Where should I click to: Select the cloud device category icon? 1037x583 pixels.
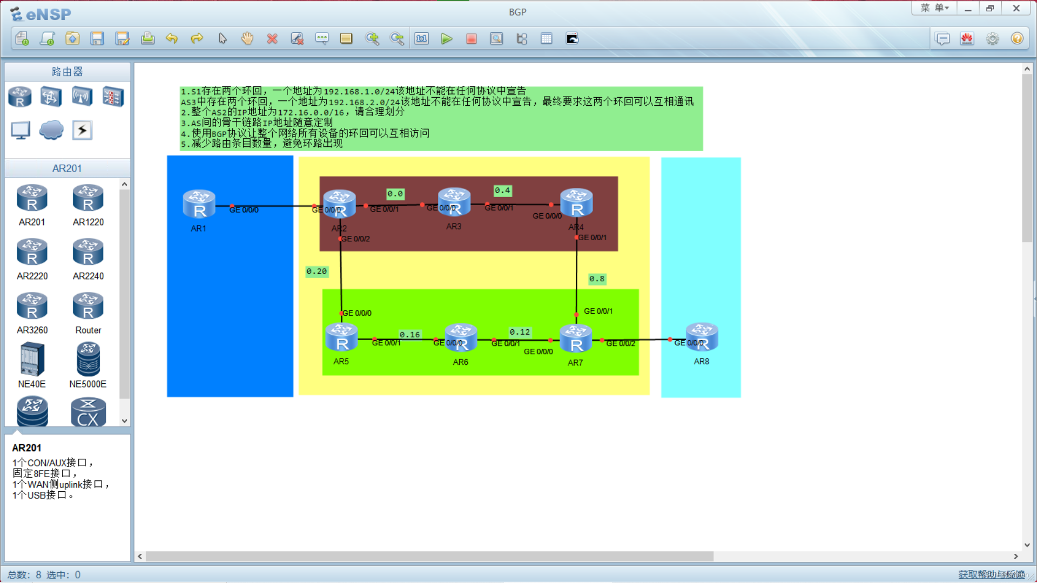point(51,130)
